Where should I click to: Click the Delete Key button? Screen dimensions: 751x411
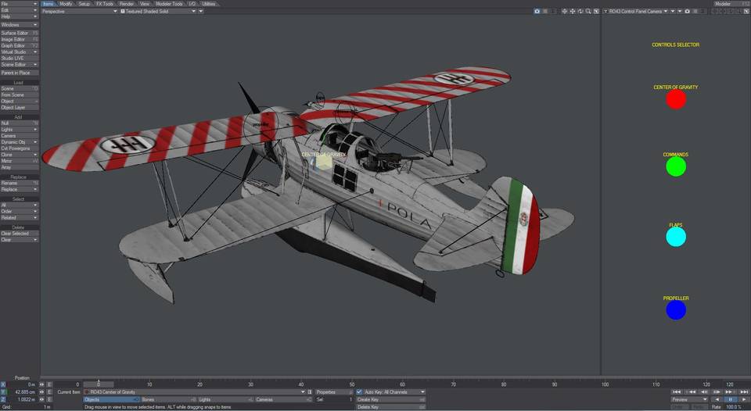(x=391, y=406)
